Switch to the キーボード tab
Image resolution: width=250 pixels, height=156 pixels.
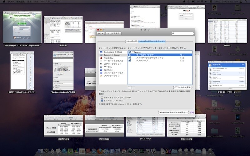coord(132,41)
